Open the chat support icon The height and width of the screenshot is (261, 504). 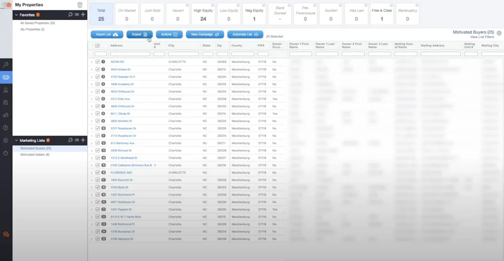tap(6, 234)
